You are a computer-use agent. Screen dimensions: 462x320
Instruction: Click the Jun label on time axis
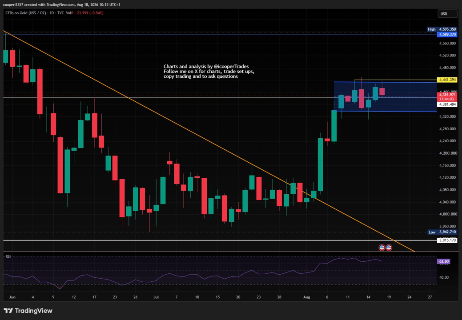12,297
